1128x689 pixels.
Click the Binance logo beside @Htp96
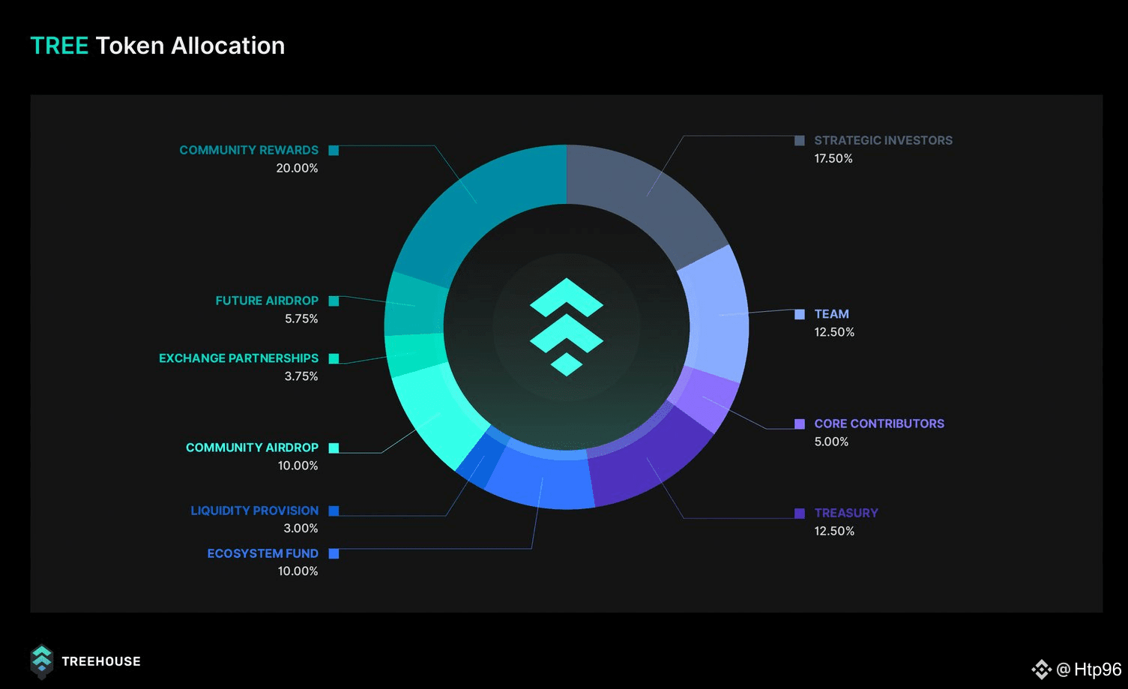pyautogui.click(x=1042, y=670)
